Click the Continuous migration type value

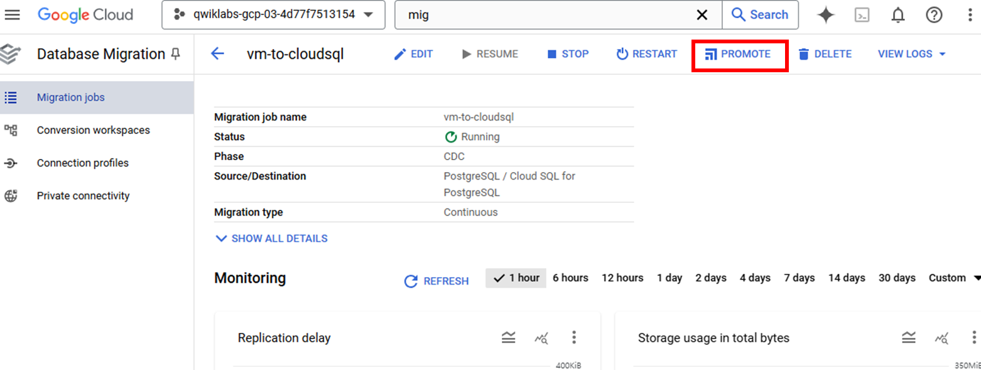(x=470, y=212)
